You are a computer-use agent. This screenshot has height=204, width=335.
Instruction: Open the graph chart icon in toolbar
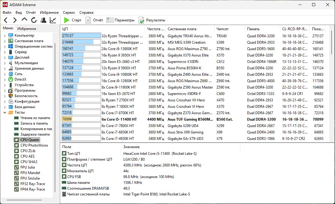(x=53, y=20)
